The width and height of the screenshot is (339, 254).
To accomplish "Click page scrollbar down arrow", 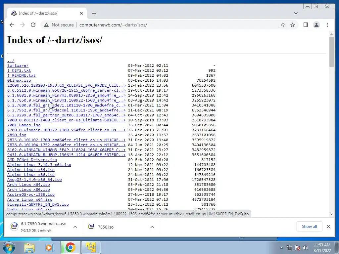I will (331, 214).
